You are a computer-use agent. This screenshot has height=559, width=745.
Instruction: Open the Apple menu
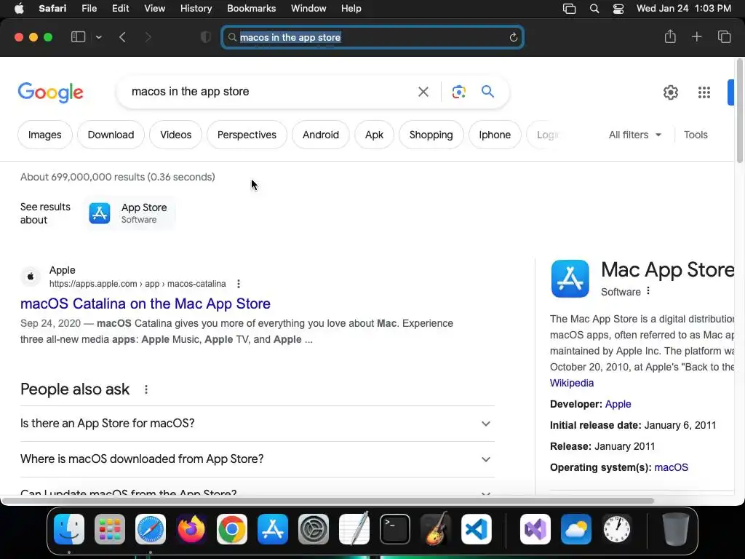(x=19, y=9)
